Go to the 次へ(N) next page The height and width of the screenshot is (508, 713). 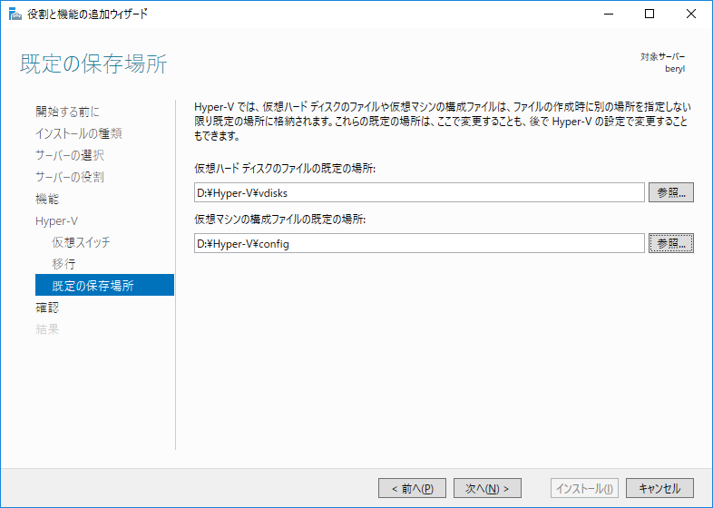tap(487, 488)
